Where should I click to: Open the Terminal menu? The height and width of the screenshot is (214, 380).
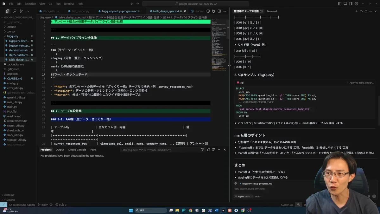pos(69,4)
